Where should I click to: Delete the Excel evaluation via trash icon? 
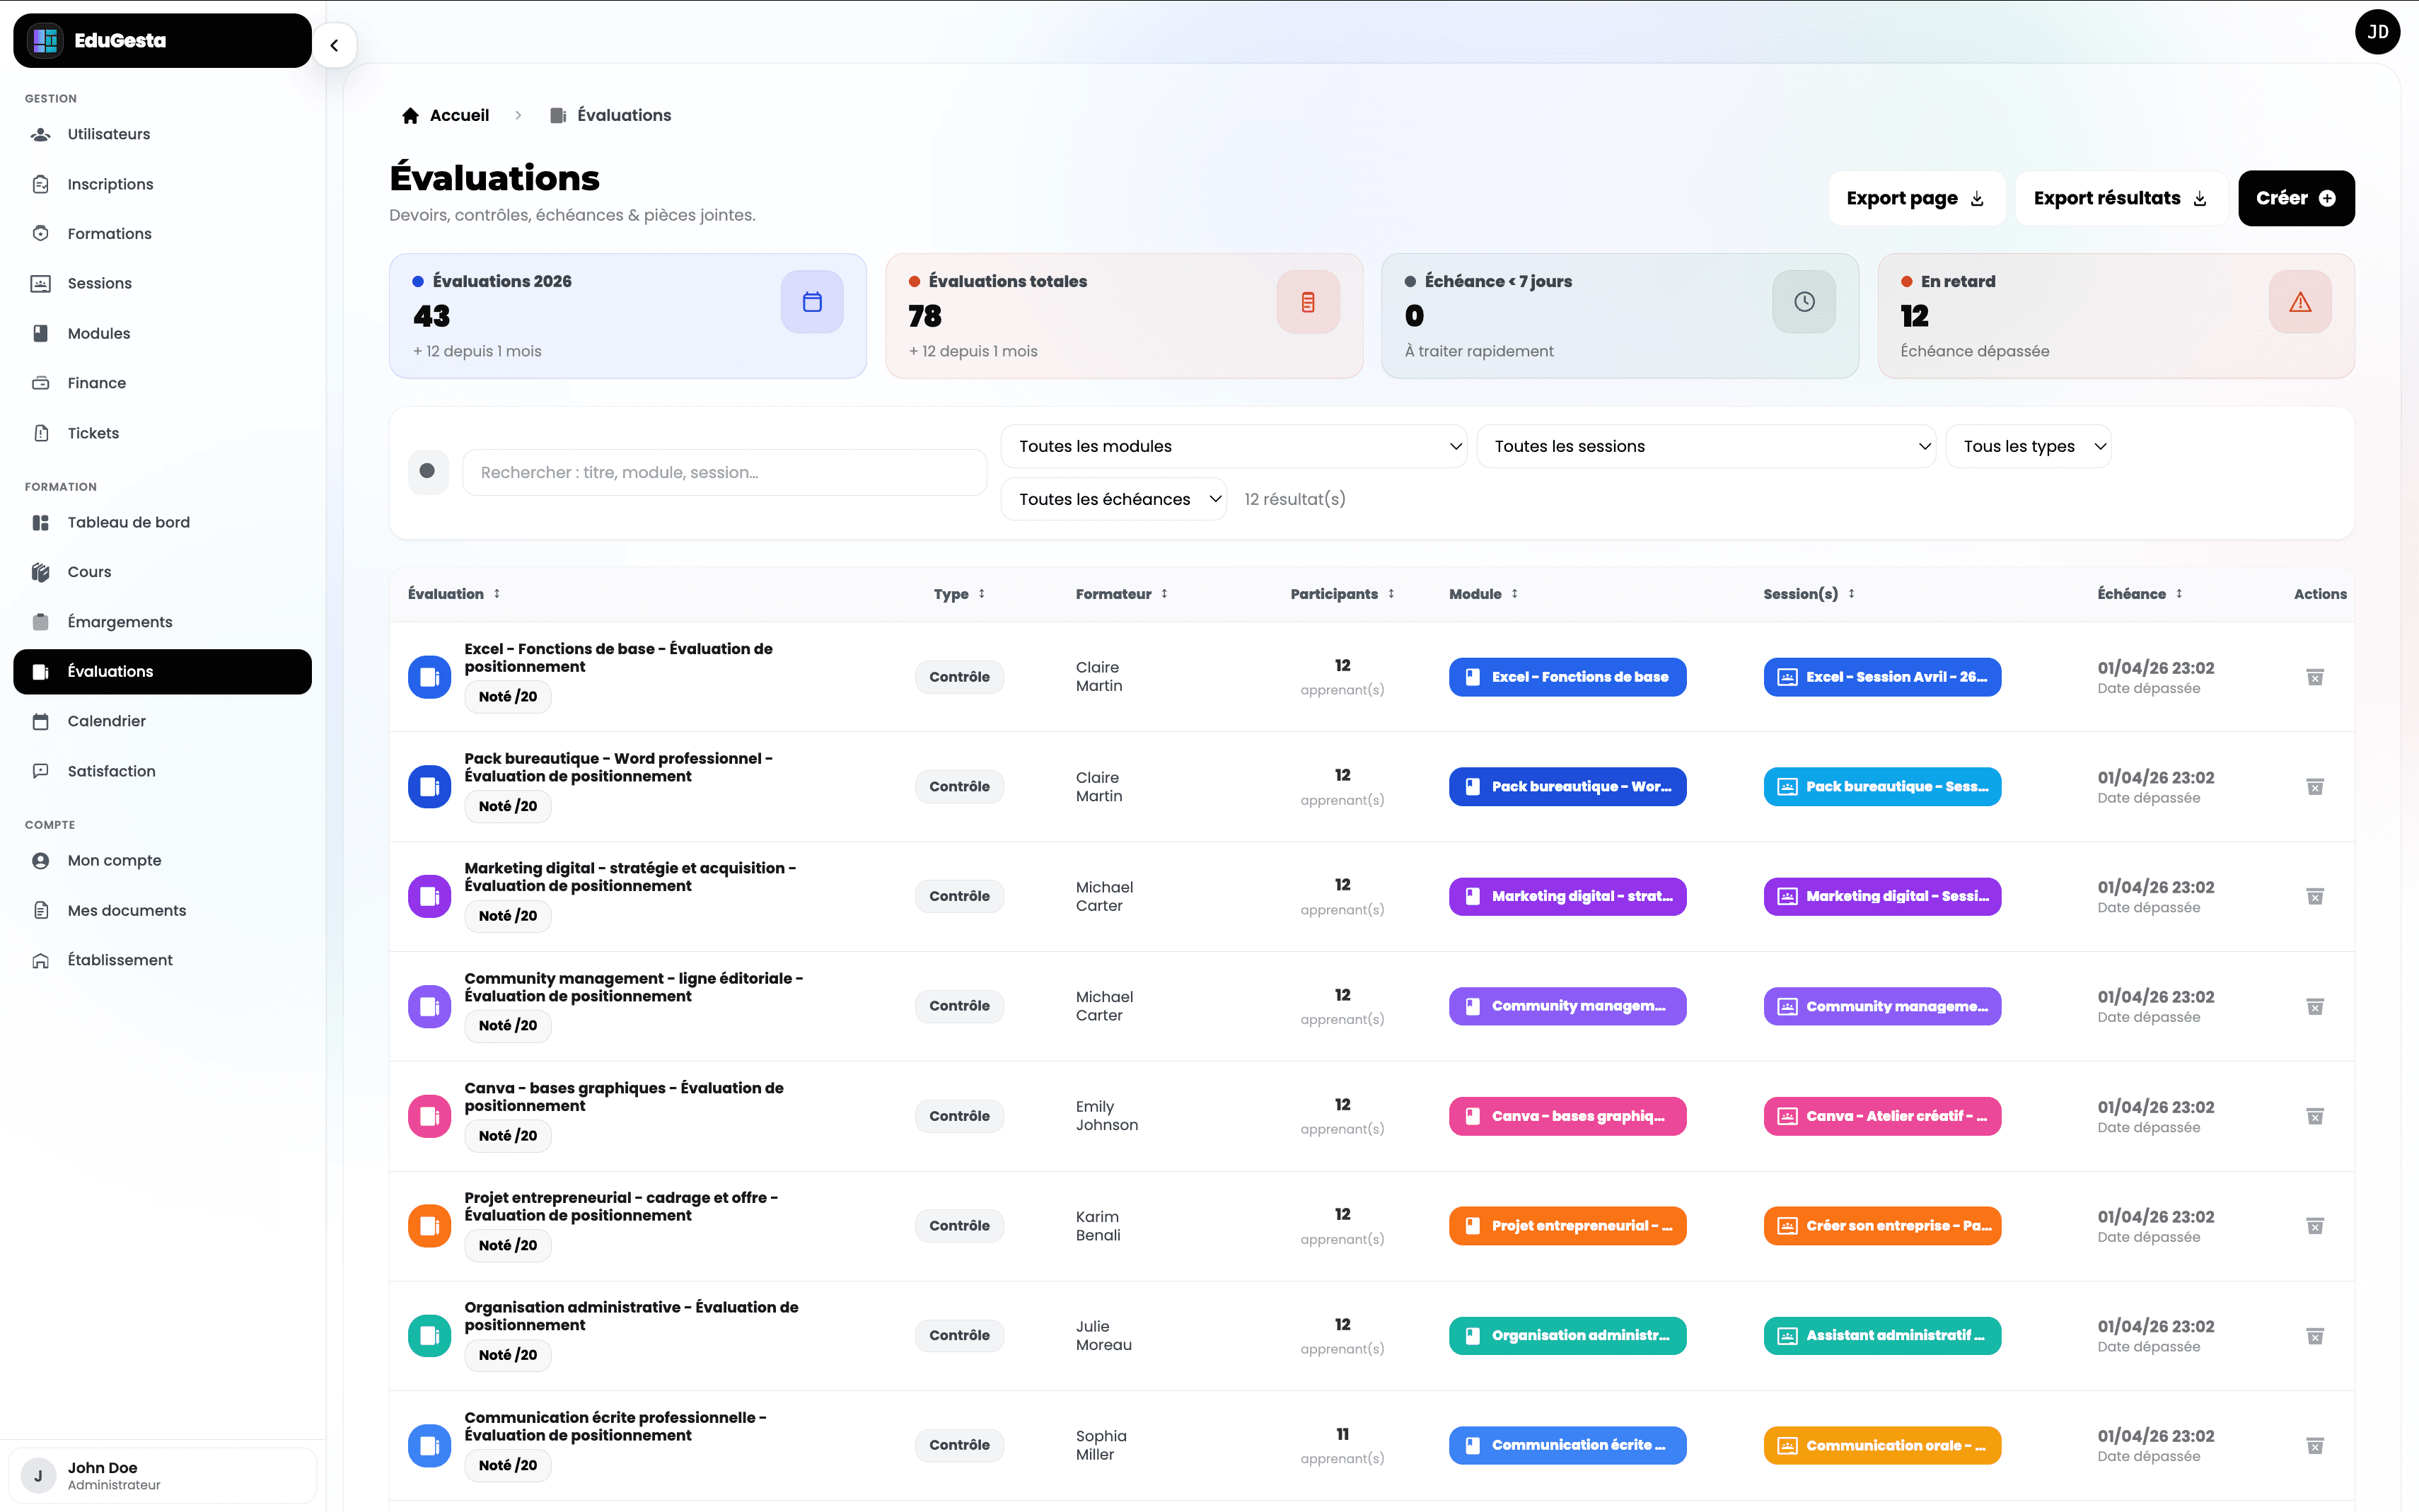2314,677
